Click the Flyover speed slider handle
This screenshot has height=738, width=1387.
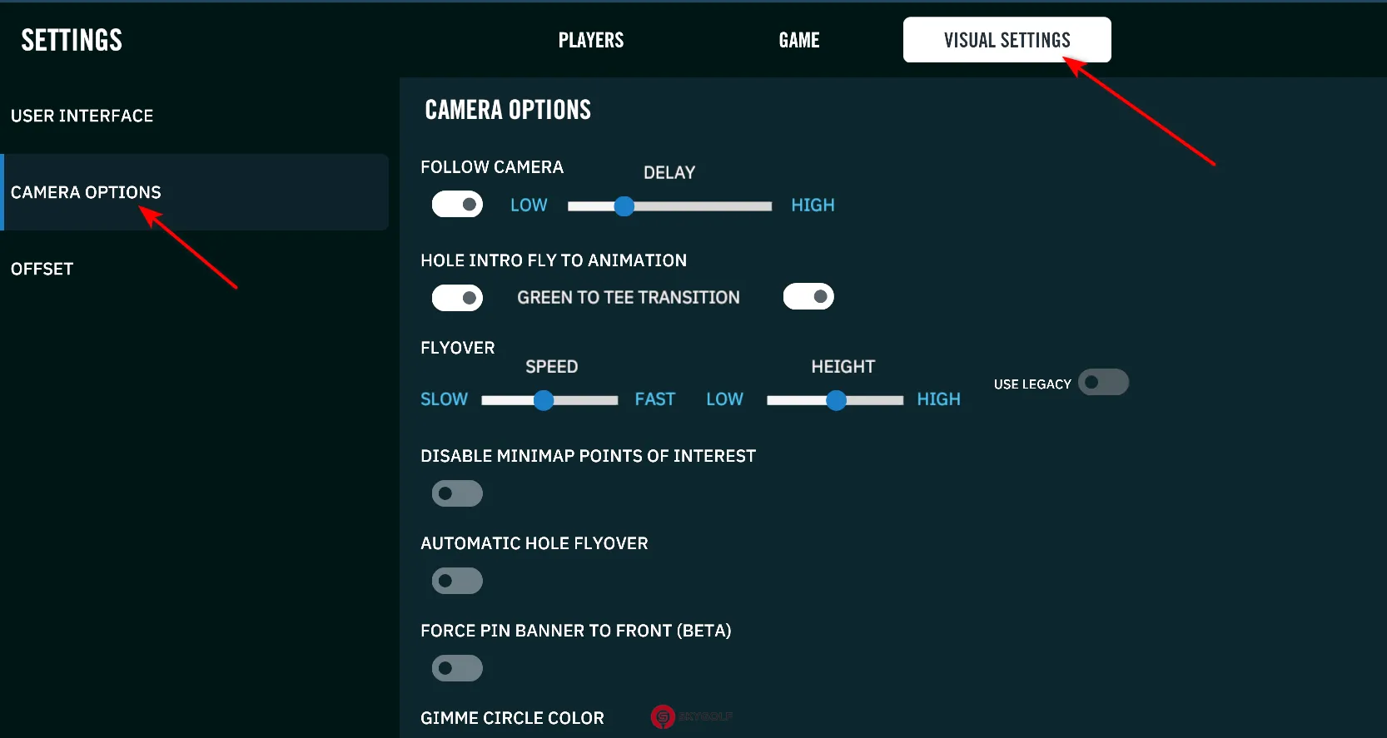tap(544, 401)
